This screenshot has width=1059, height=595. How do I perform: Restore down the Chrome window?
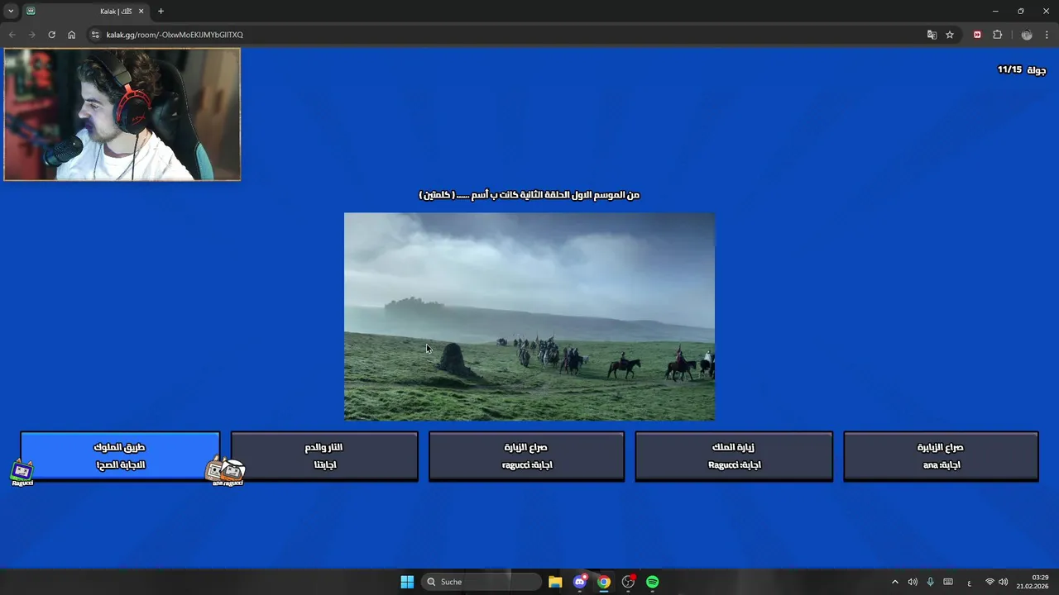point(1021,11)
